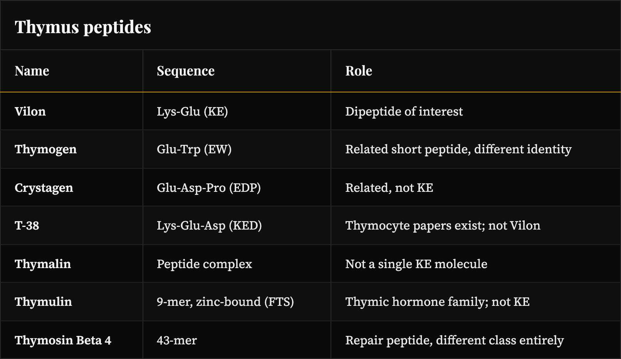Select the Crystagen name cell
Screen dimensions: 621x359
[71, 188]
